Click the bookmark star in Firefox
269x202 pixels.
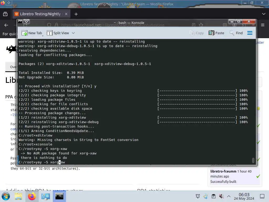pos(201,25)
